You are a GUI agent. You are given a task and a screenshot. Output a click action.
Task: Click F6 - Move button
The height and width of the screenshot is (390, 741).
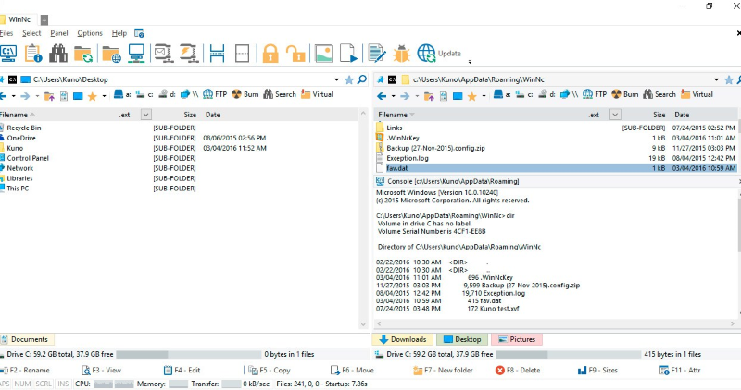(x=352, y=371)
